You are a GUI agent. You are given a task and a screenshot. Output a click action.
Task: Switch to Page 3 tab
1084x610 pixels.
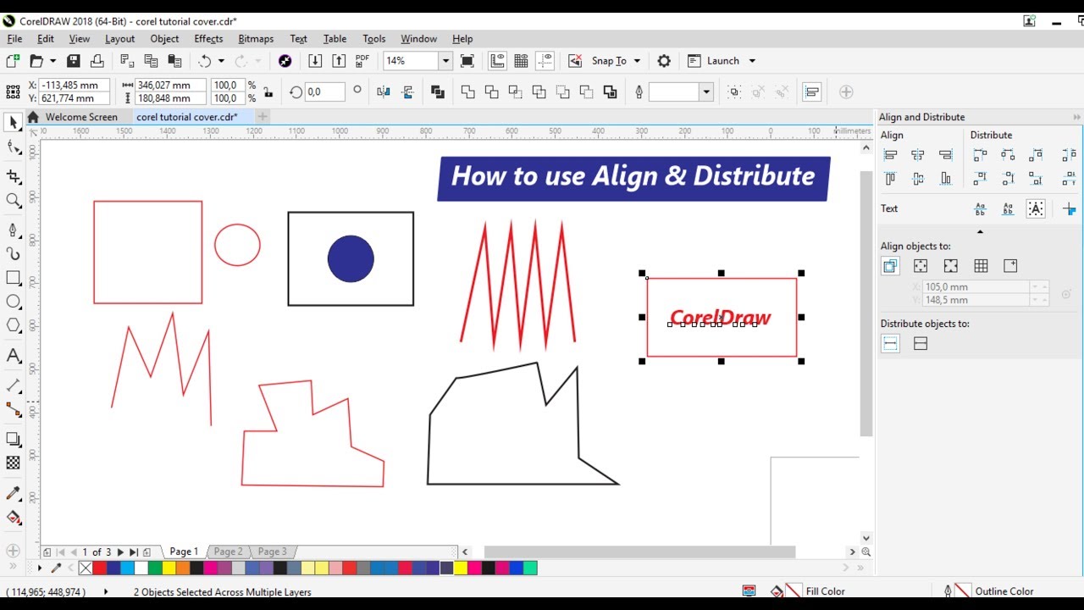[x=272, y=552]
